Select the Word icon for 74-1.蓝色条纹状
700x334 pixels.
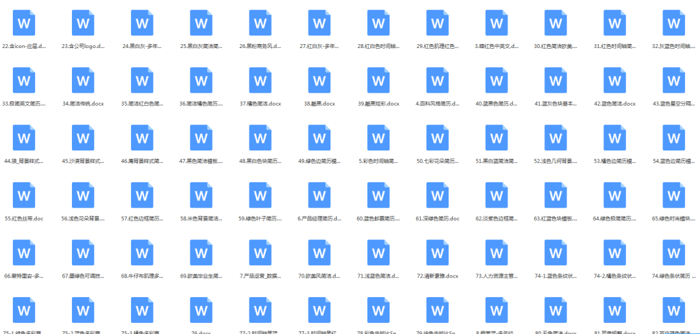tap(556, 252)
